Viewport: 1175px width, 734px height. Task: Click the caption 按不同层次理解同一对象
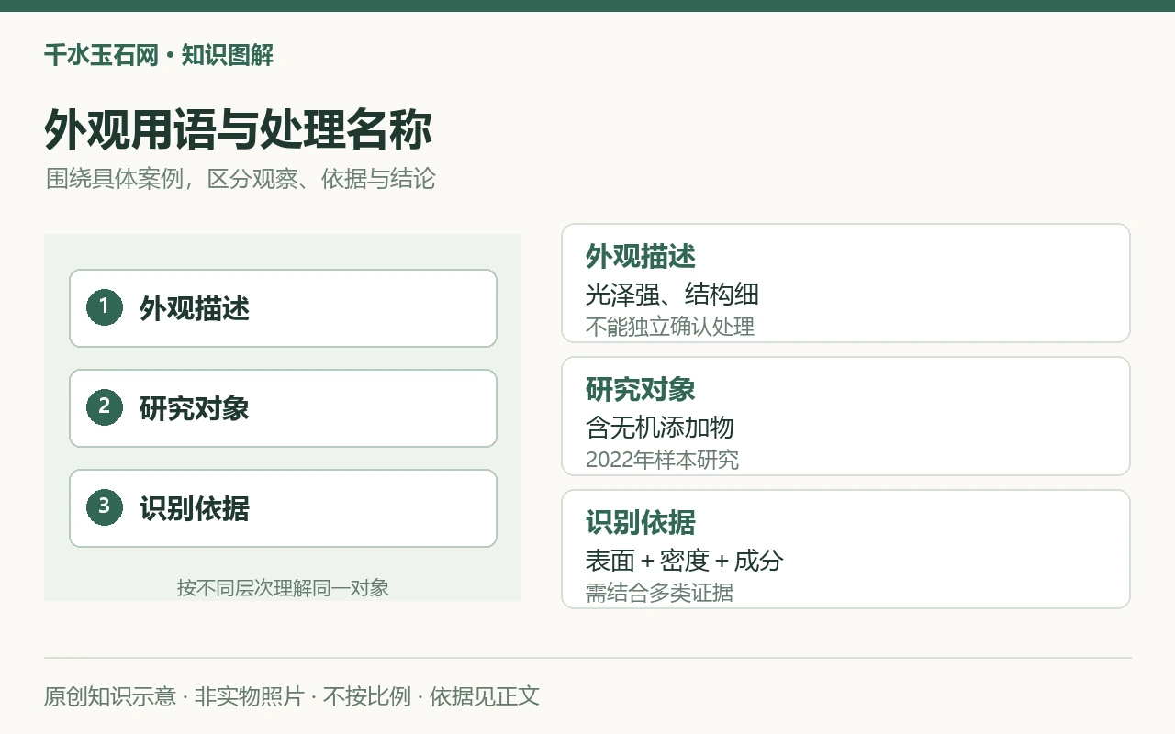(x=283, y=588)
